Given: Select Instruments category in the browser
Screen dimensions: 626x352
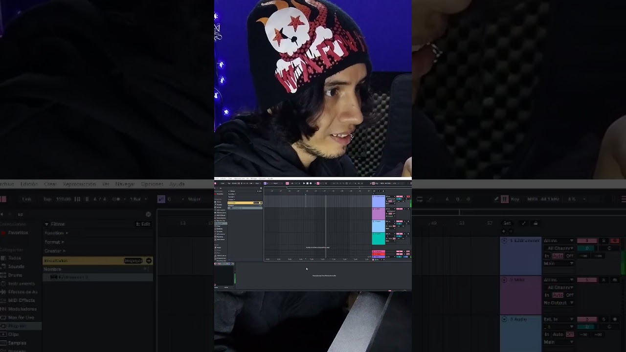Looking at the screenshot, I should pyautogui.click(x=220, y=210).
